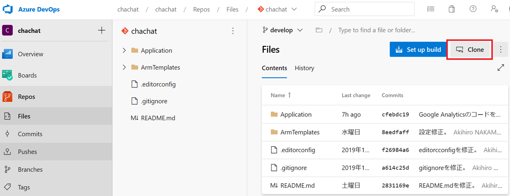510x196 pixels.
Task: Click the plus icon next to chachat
Action: (102, 30)
